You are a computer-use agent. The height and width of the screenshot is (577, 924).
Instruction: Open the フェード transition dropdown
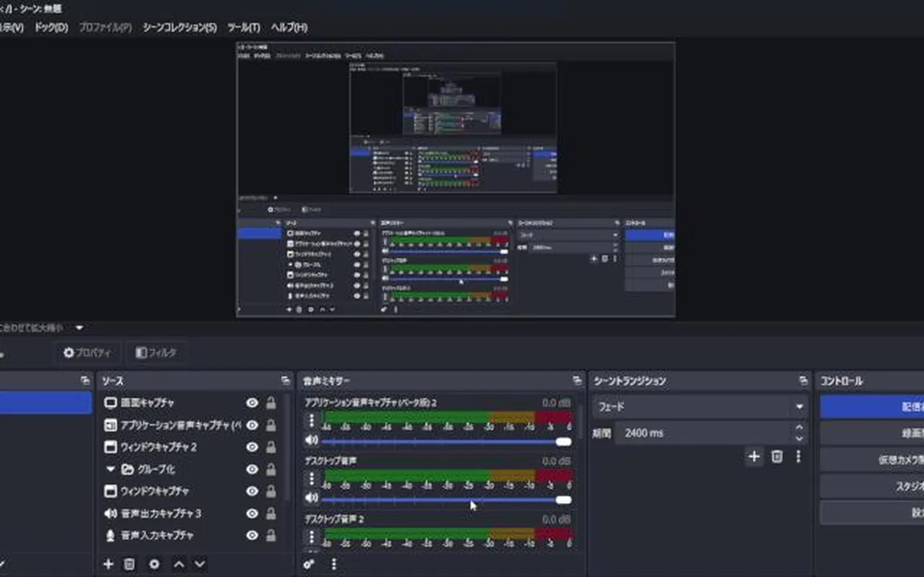click(699, 406)
